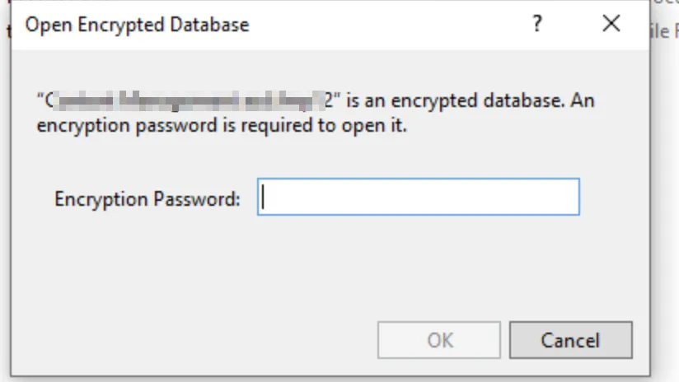Viewport: 679px width, 382px height.
Task: Click the "Open Encrypted Database" title text
Action: (x=137, y=25)
